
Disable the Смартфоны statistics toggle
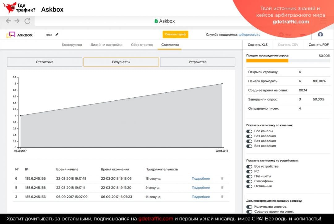(249, 181)
